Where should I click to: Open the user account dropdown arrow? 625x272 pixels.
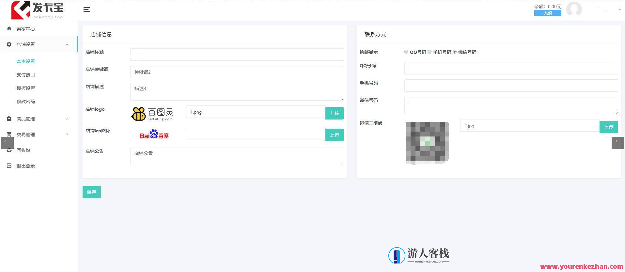tap(620, 9)
